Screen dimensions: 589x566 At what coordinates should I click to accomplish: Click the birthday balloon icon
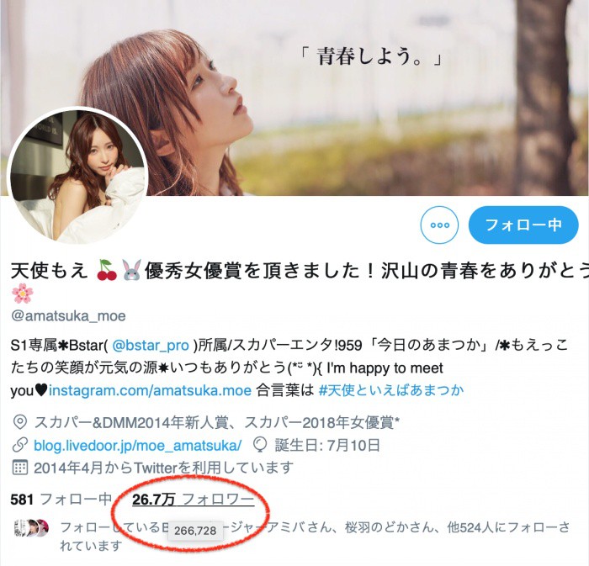click(260, 445)
